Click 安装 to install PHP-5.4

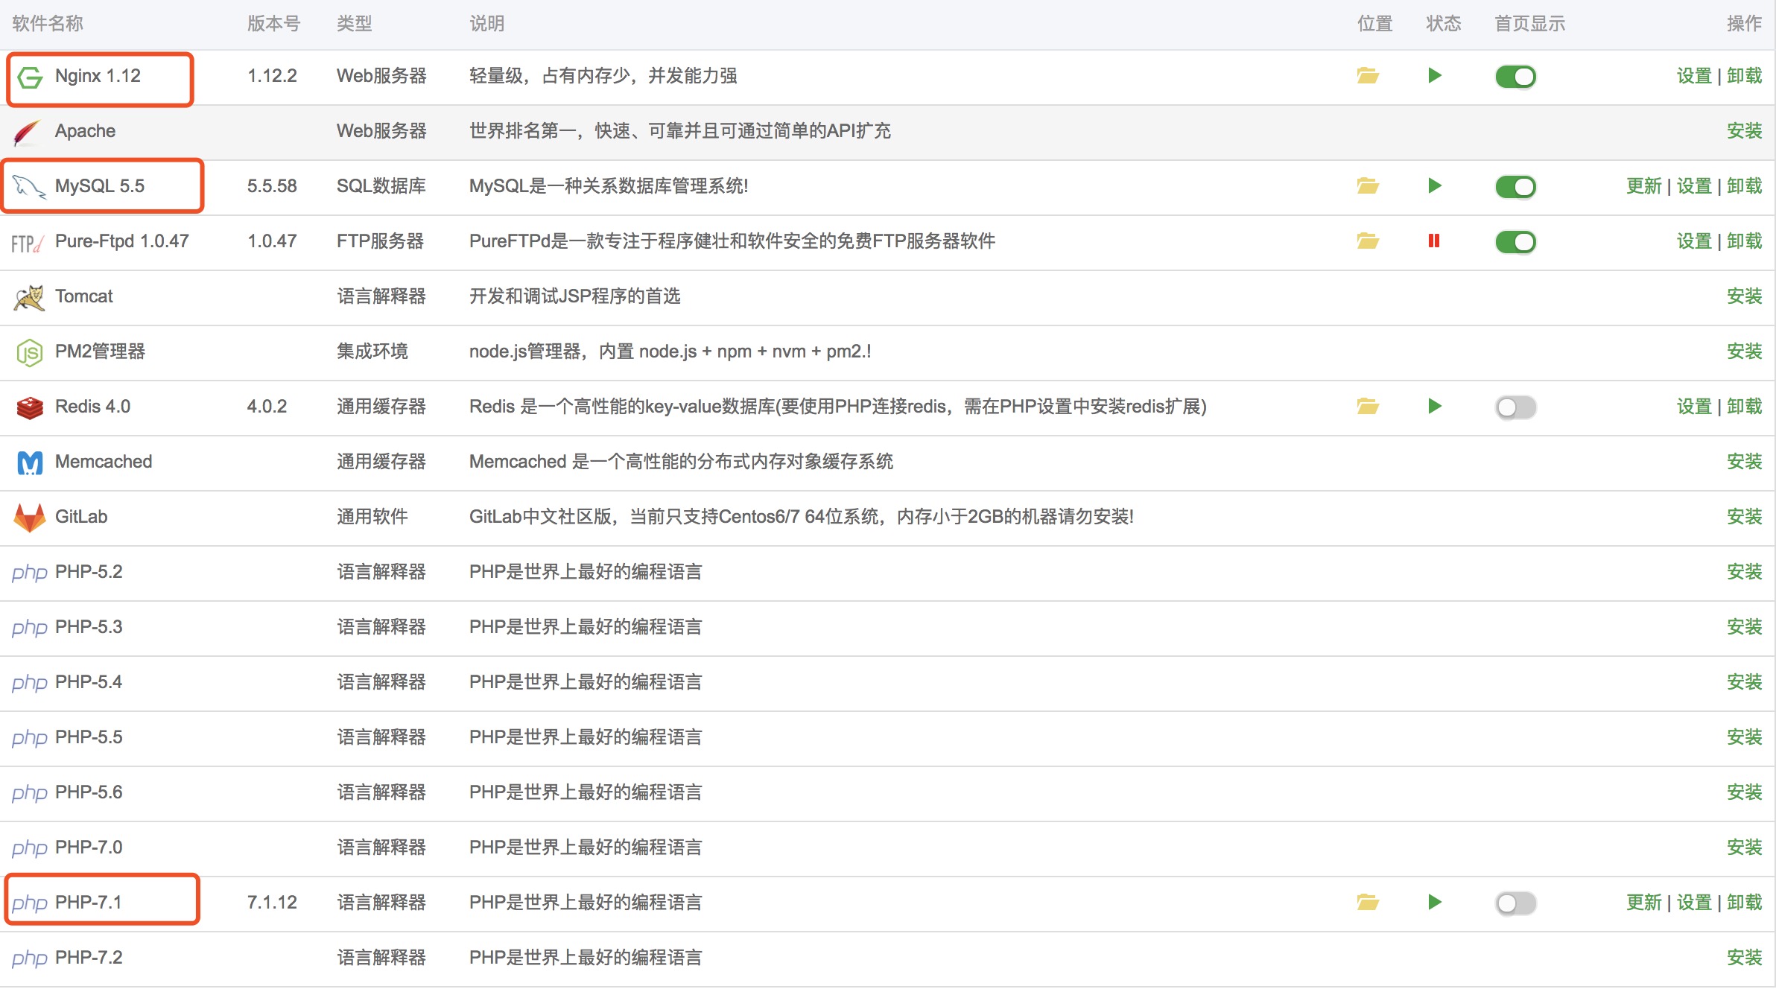[x=1745, y=682]
